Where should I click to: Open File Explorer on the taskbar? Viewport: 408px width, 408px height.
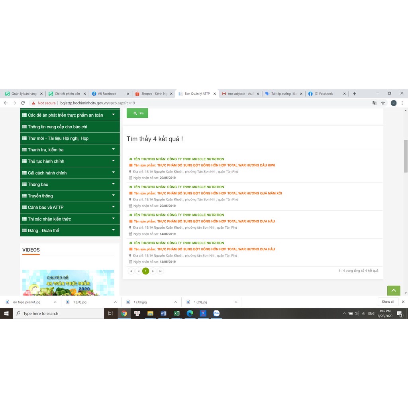[150, 313]
